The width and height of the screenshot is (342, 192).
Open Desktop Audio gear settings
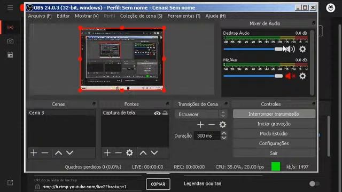[x=302, y=49]
